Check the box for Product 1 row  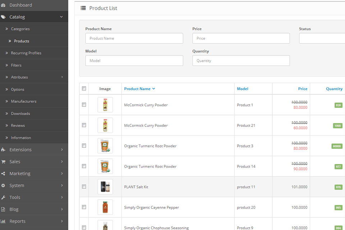tap(84, 105)
